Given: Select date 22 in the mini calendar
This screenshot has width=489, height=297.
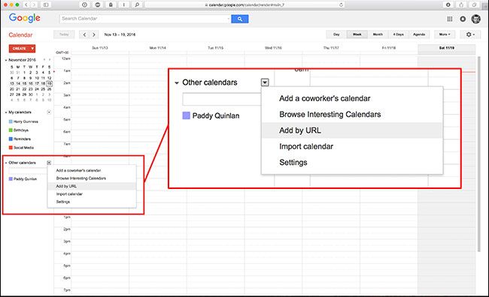Looking at the screenshot, I should pos(24,89).
